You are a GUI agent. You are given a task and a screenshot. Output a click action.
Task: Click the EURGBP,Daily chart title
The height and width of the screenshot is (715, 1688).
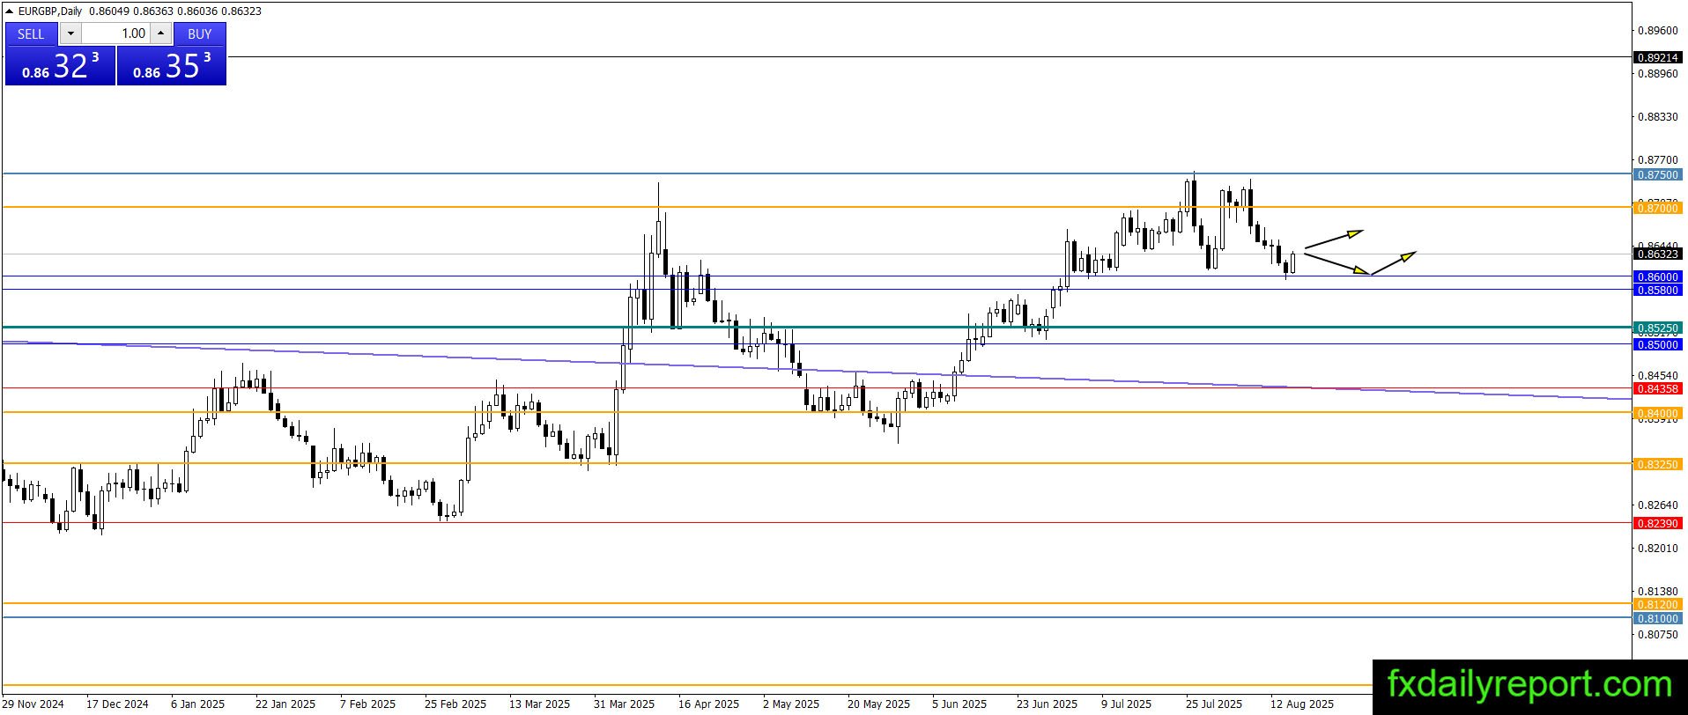pos(50,11)
